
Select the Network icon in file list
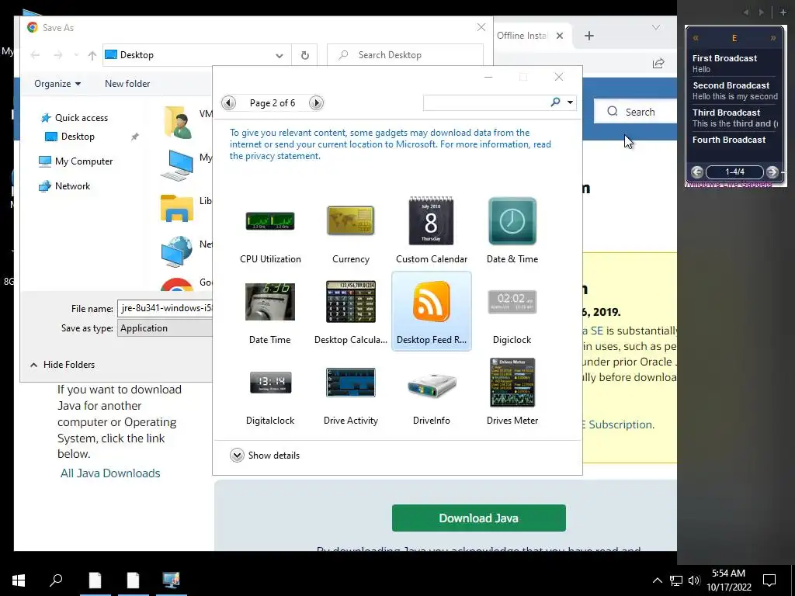[177, 251]
